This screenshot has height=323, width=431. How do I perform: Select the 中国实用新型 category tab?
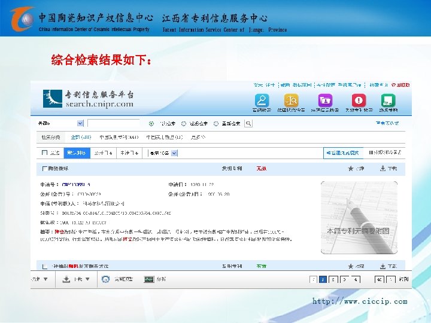[x=165, y=137]
